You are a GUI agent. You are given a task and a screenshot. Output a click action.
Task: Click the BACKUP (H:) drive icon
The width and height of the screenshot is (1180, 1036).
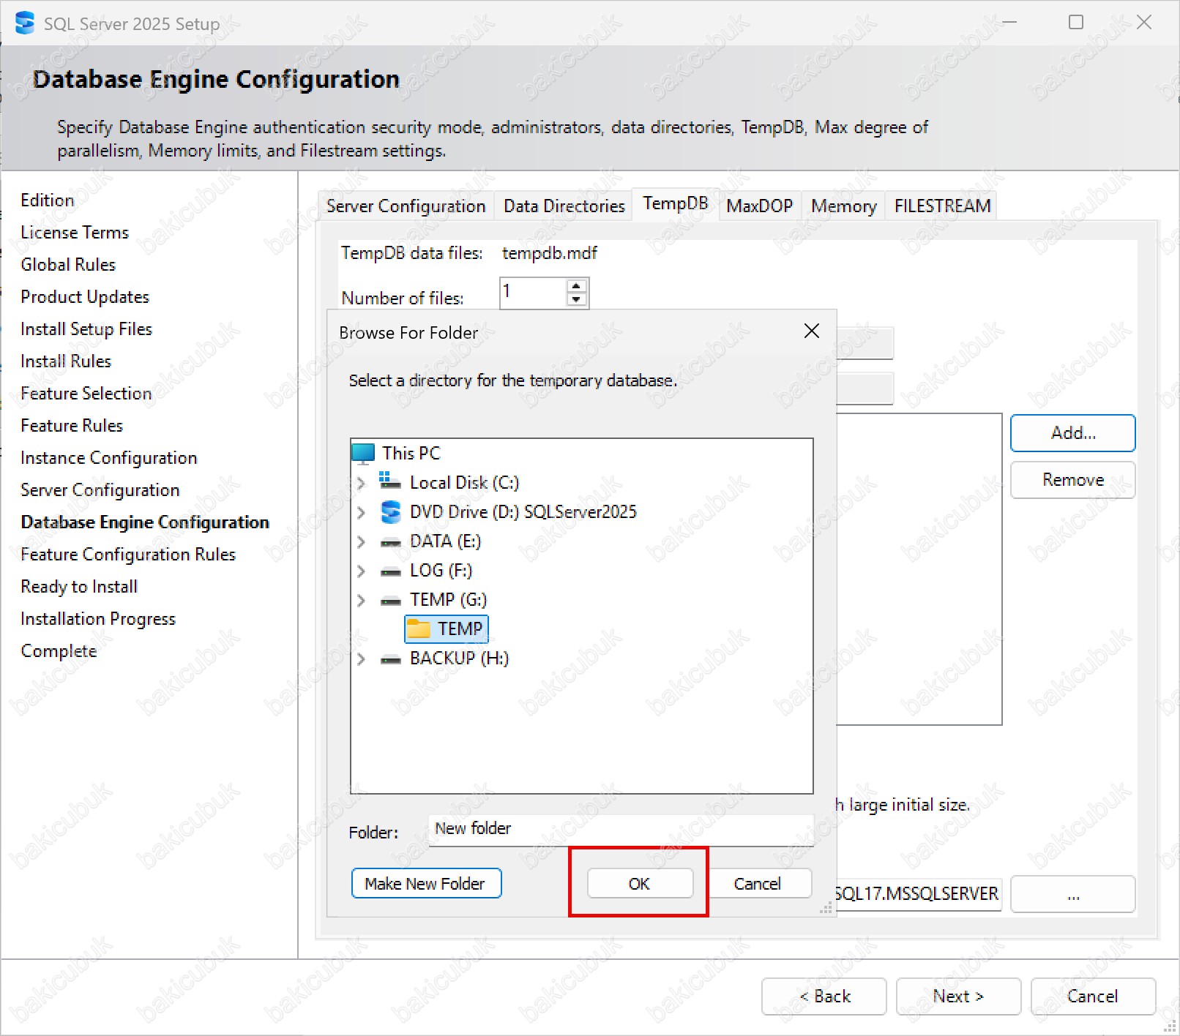point(391,659)
